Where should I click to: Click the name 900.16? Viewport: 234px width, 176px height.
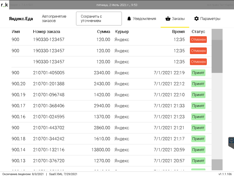19,116
